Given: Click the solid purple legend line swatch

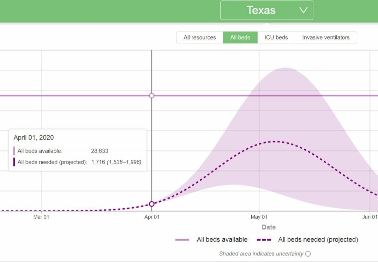Looking at the screenshot, I should point(182,240).
